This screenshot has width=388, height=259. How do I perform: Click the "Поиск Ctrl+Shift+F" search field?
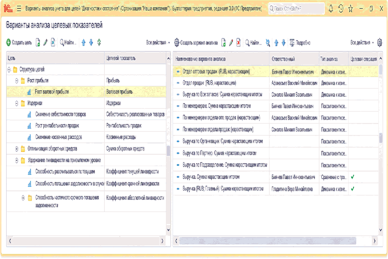(x=296, y=9)
